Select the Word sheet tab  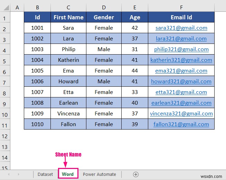click(x=68, y=174)
